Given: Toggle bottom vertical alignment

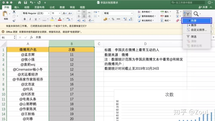Looking at the screenshot, I should (x=89, y=12).
